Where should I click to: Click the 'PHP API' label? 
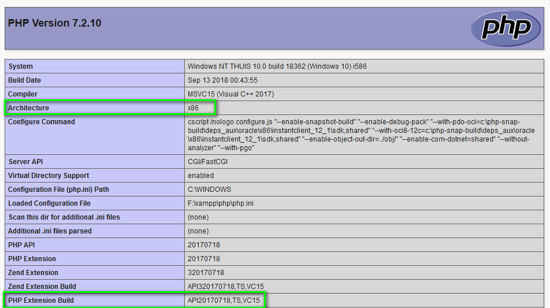[x=21, y=245]
